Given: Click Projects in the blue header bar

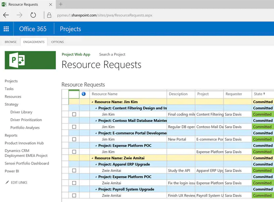Looking at the screenshot, I should (70, 29).
